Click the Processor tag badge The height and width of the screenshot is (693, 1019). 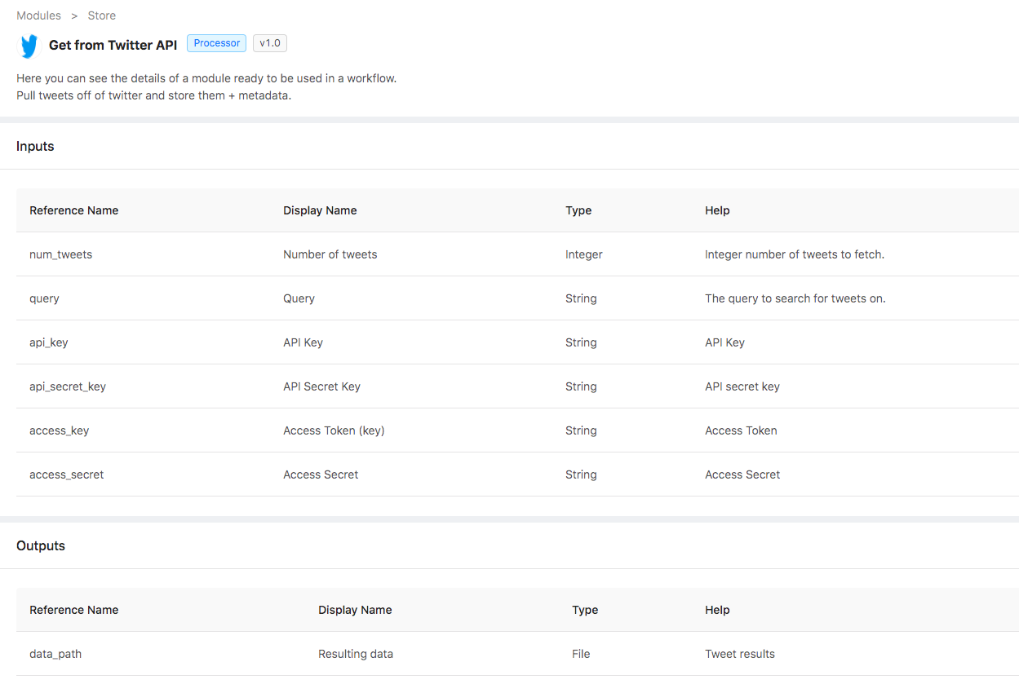click(x=216, y=43)
